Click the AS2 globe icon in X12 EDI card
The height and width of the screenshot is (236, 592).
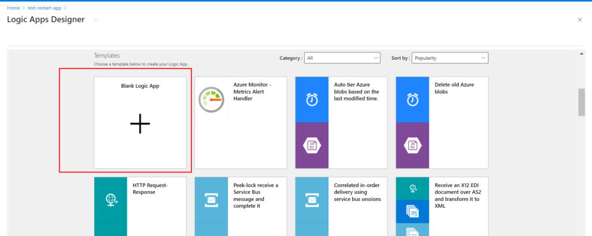tap(412, 189)
